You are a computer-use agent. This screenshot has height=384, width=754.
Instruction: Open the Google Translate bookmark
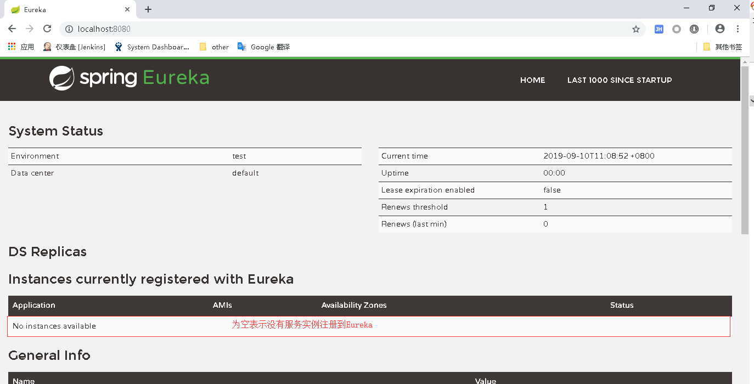[263, 47]
